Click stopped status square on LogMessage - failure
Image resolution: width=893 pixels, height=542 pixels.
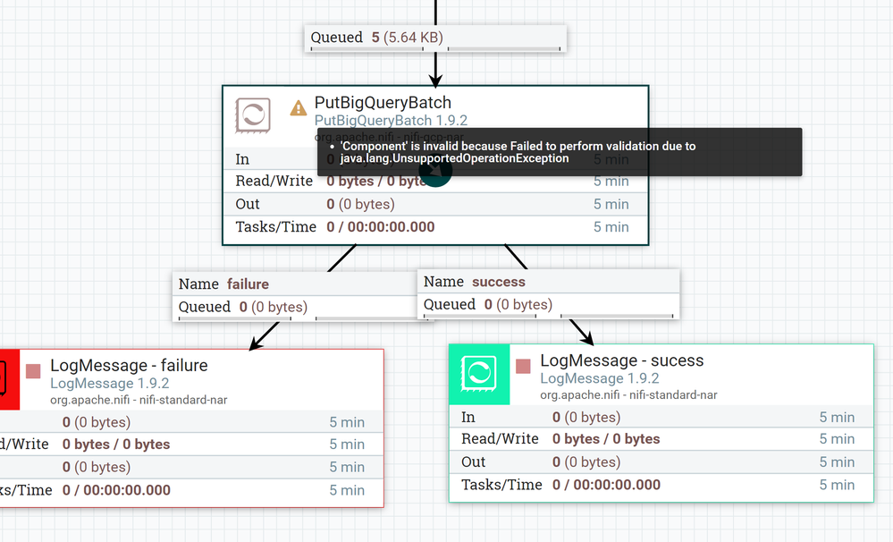click(33, 371)
